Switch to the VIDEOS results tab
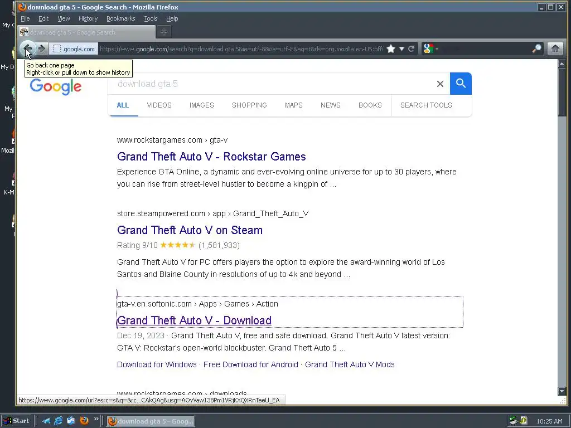This screenshot has width=571, height=428. point(159,105)
